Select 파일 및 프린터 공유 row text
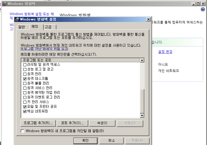This screenshot has width=207, height=145. pyautogui.click(x=42, y=107)
